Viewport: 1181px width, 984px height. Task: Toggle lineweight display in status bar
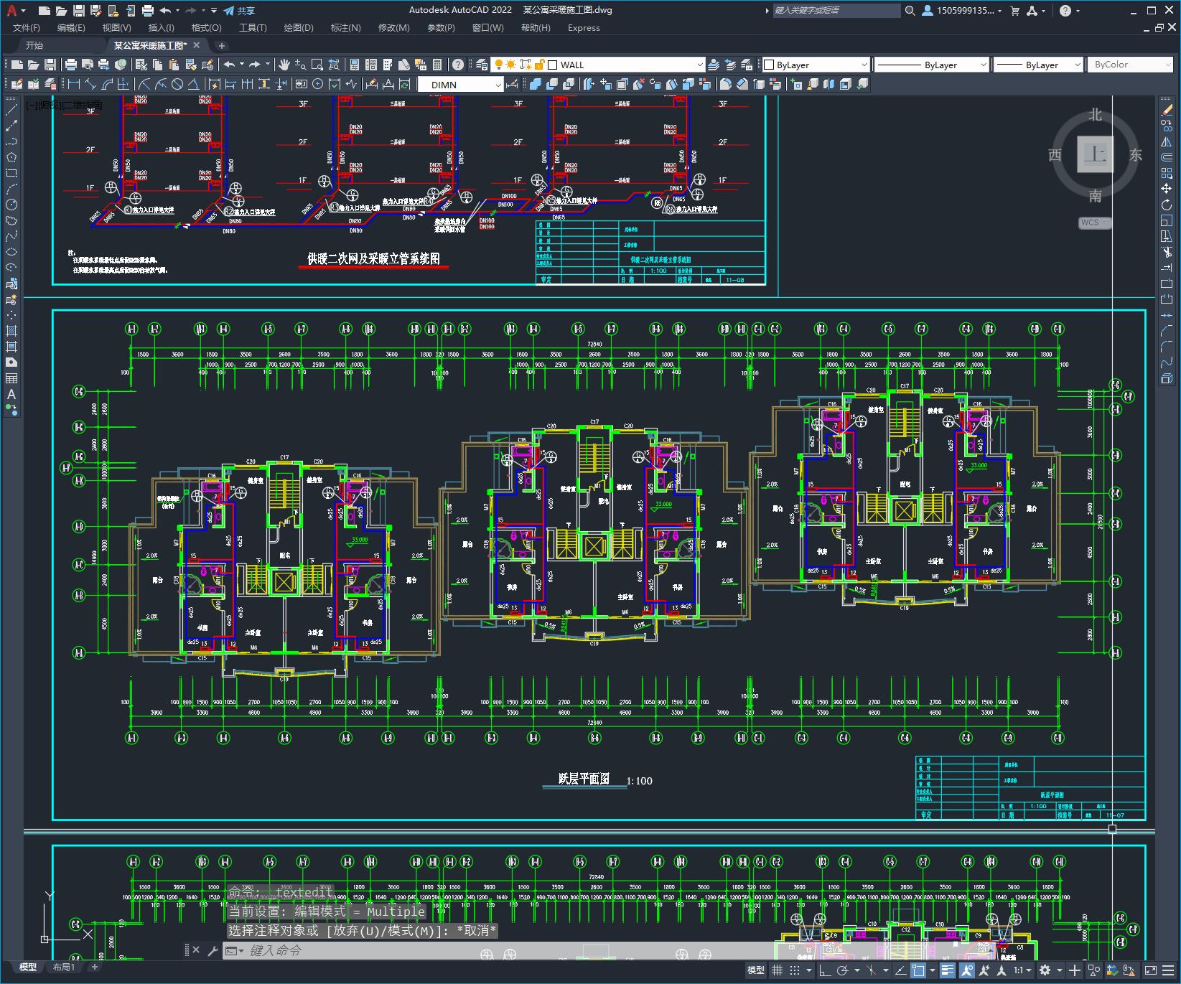[x=948, y=970]
